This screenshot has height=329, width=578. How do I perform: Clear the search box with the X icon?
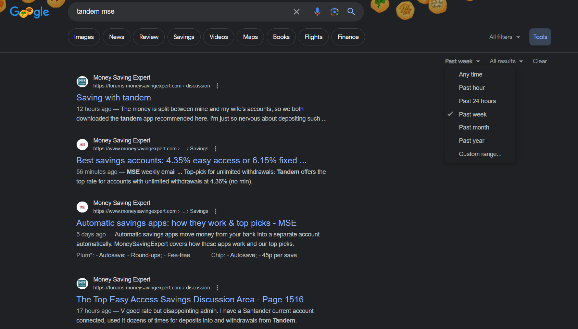click(x=297, y=12)
